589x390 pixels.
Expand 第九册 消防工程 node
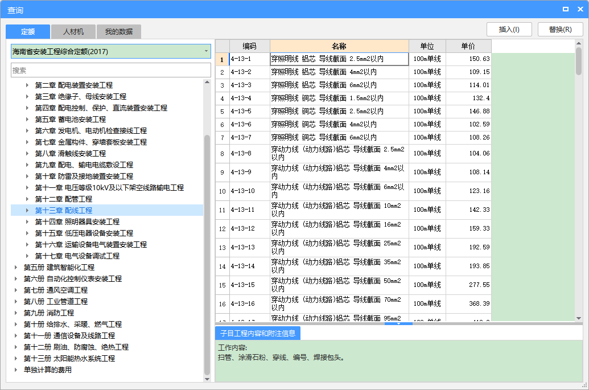tap(16, 313)
